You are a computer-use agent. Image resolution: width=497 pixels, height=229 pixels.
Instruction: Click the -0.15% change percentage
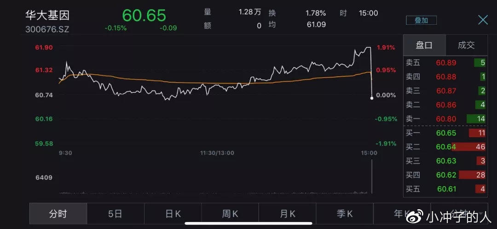point(116,28)
